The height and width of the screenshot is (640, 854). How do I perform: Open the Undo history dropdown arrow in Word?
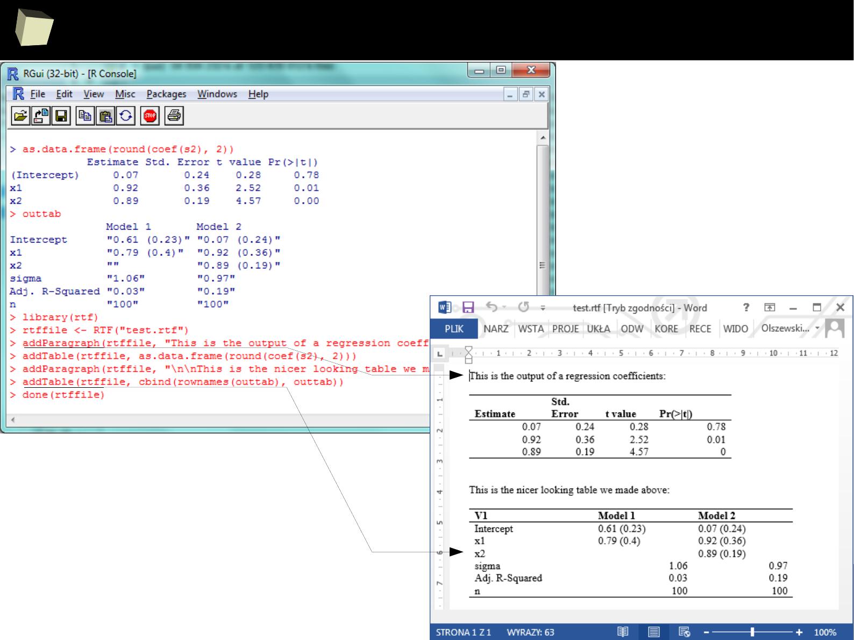(504, 308)
